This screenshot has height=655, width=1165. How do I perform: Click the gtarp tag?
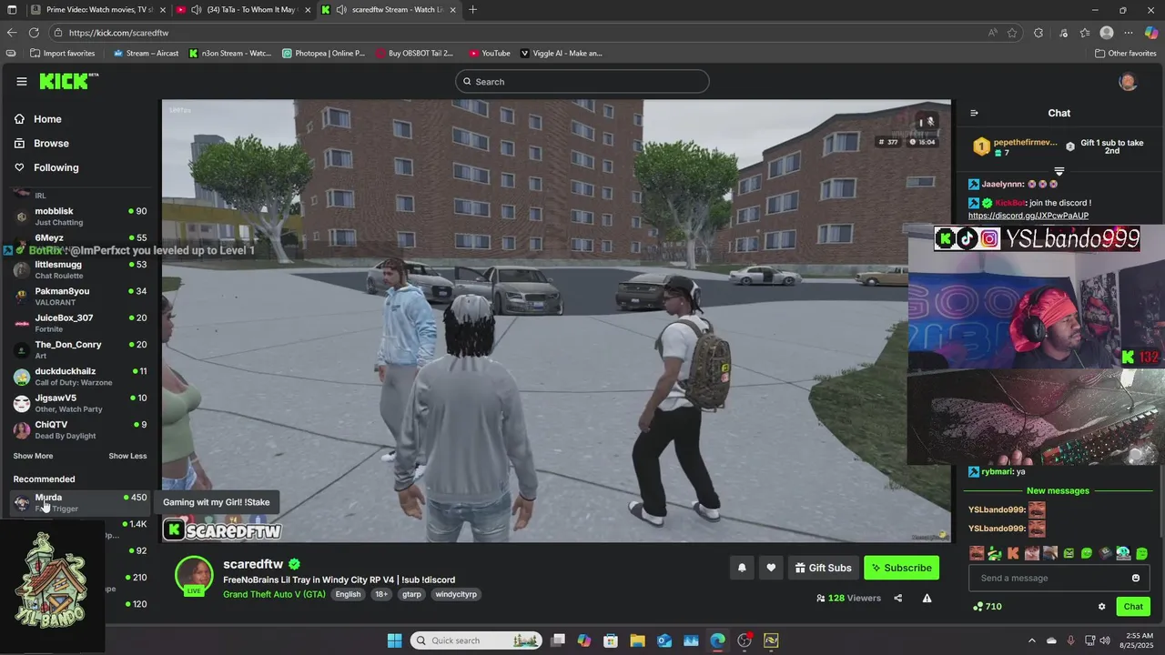coord(411,594)
